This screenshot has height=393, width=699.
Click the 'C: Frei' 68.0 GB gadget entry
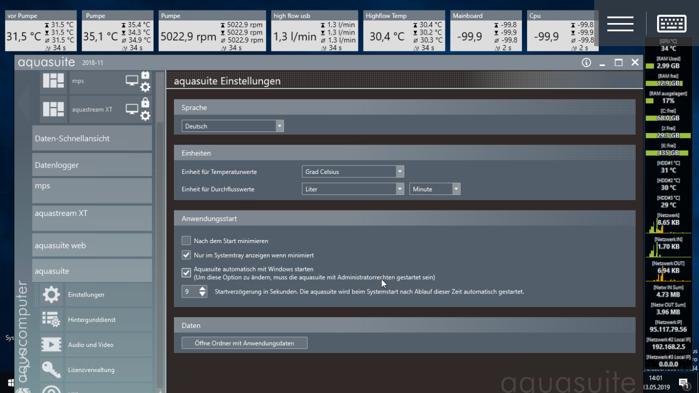(x=668, y=115)
